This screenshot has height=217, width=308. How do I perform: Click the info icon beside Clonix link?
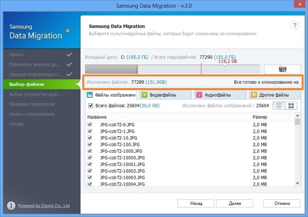click(11, 206)
